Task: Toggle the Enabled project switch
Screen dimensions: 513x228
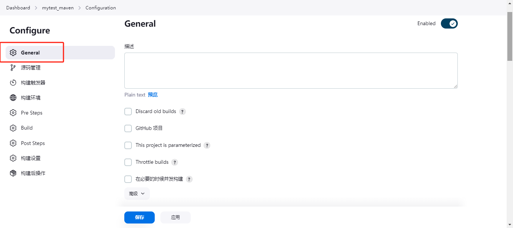Action: tap(449, 24)
